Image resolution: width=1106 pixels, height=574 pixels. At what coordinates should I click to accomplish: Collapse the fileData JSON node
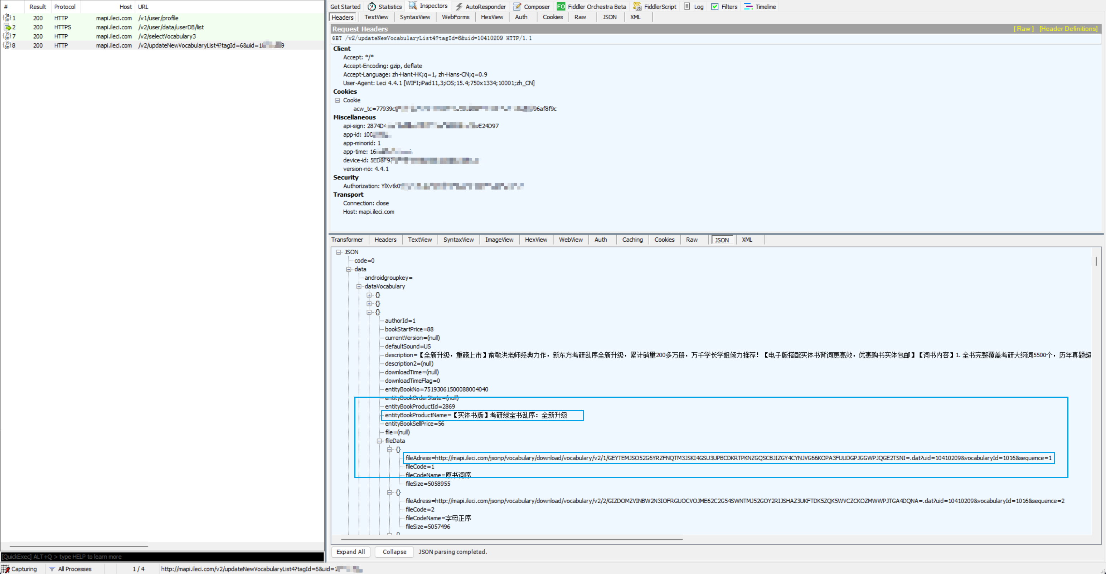point(379,441)
